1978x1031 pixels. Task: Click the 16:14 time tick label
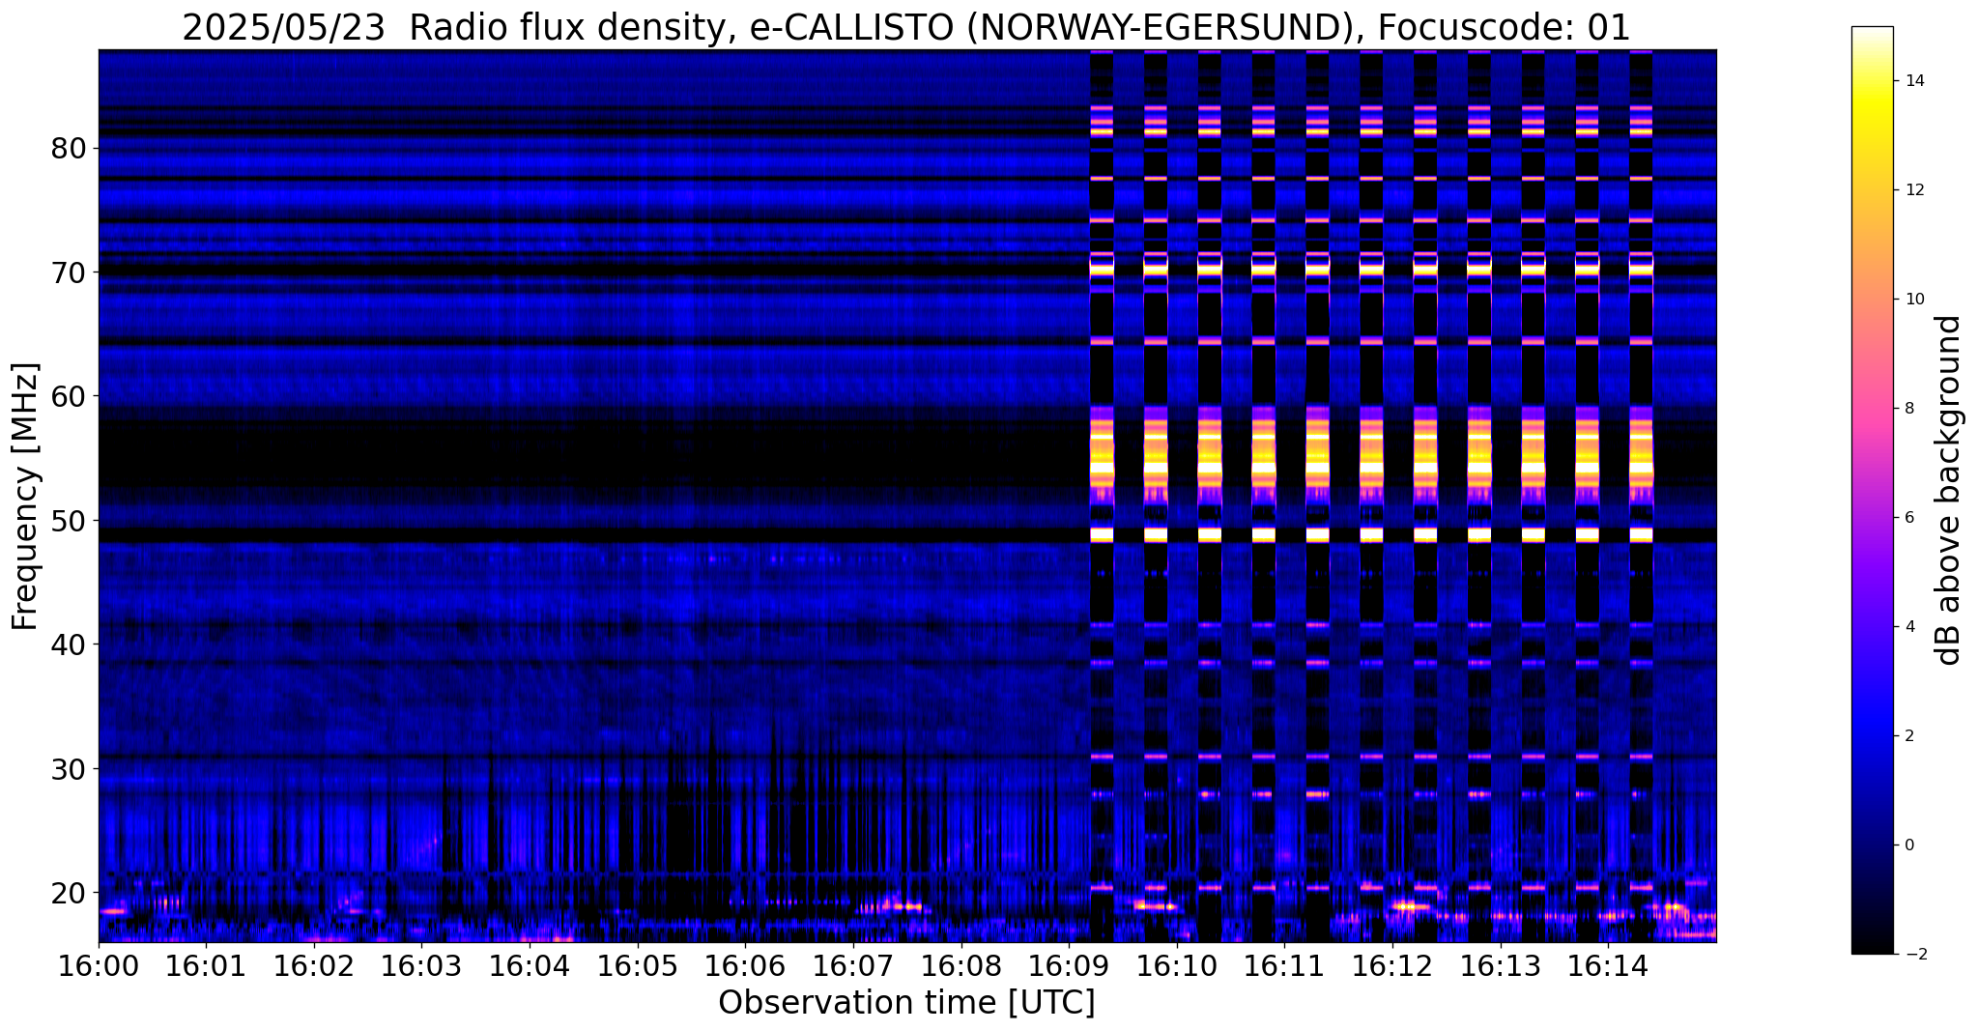tap(1608, 967)
